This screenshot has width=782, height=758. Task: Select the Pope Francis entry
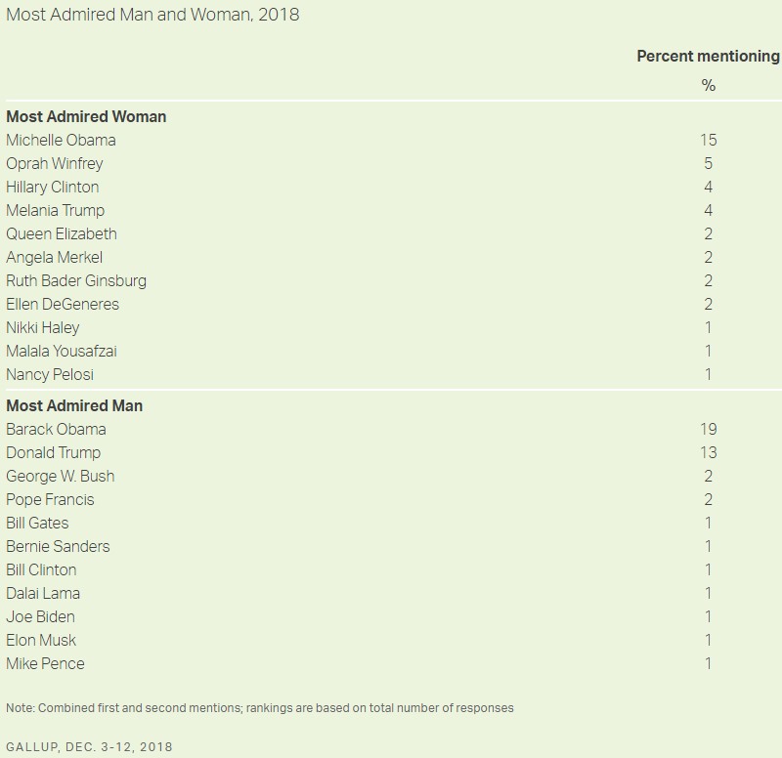click(50, 499)
